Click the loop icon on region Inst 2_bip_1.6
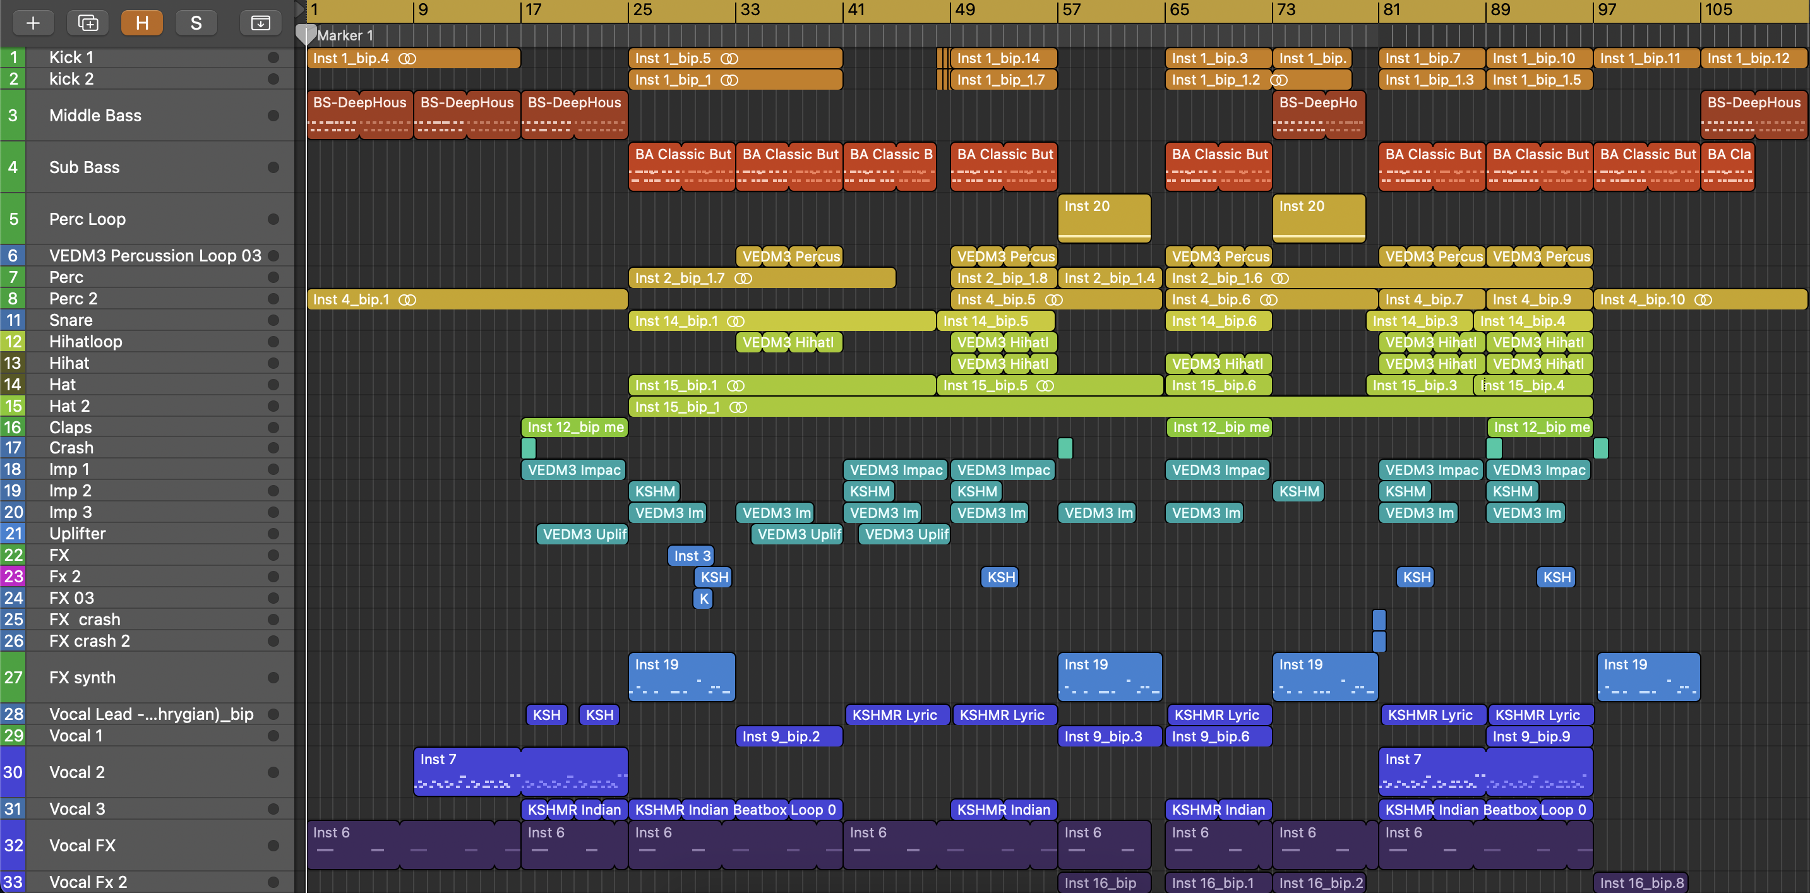1810x893 pixels. [1280, 279]
